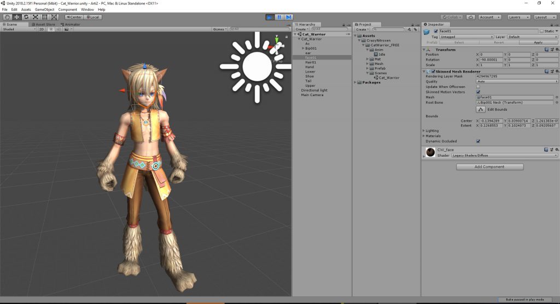The width and height of the screenshot is (560, 304).
Task: Select the Move tool
Action: coord(17,17)
